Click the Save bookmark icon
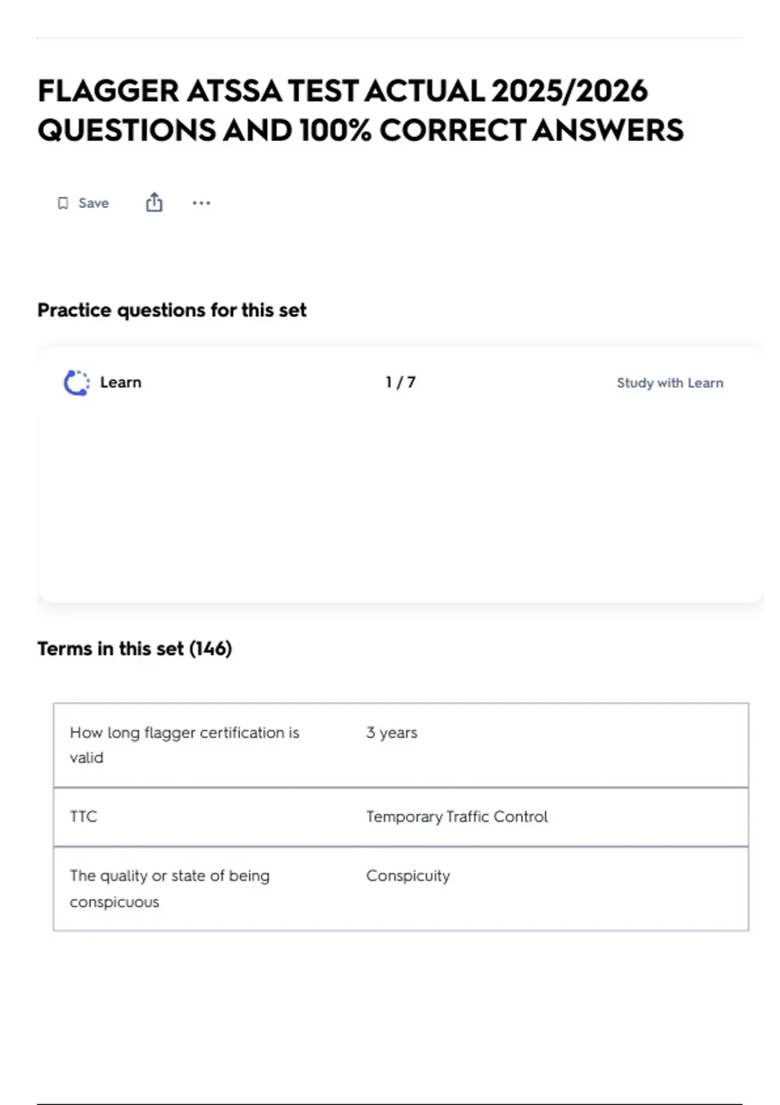This screenshot has width=780, height=1105. (x=63, y=203)
